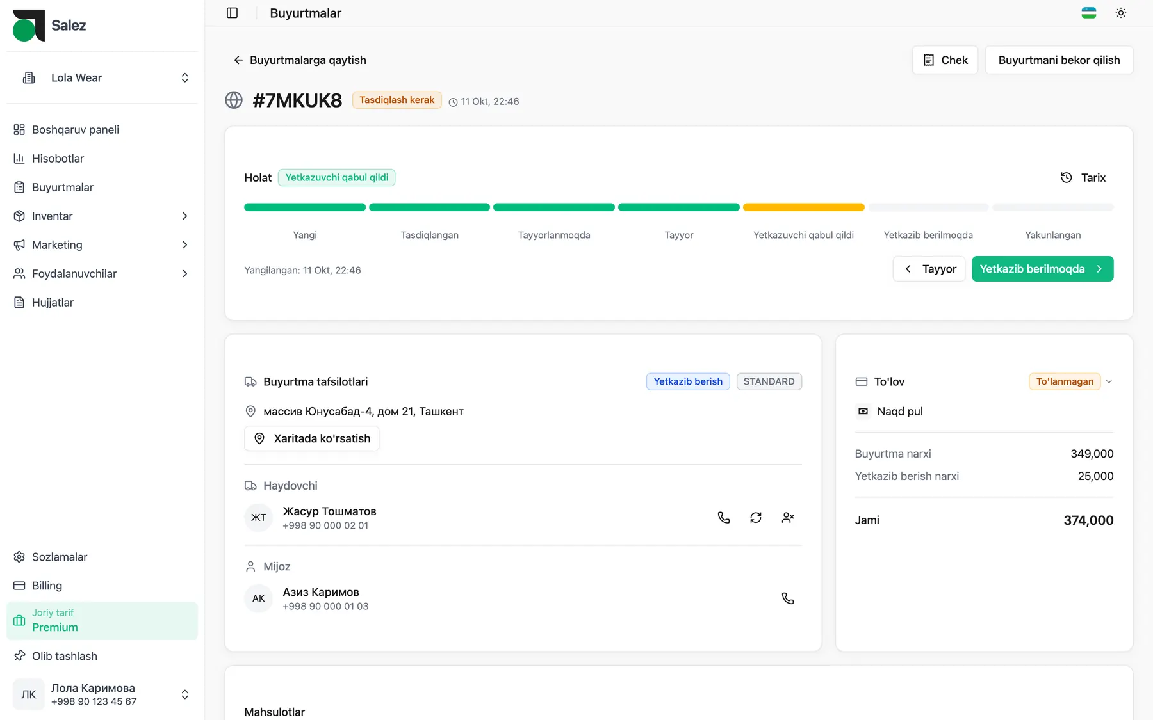Open Hujjatlar in the sidebar

coord(102,303)
